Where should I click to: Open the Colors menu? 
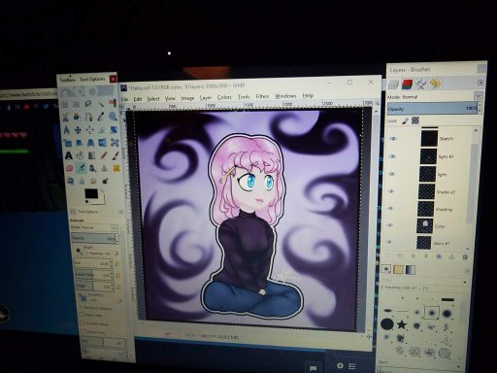[224, 97]
